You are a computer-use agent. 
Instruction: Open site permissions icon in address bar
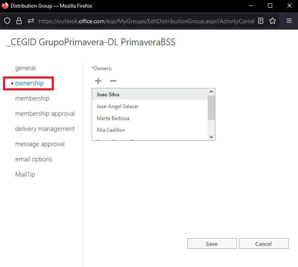31,21
